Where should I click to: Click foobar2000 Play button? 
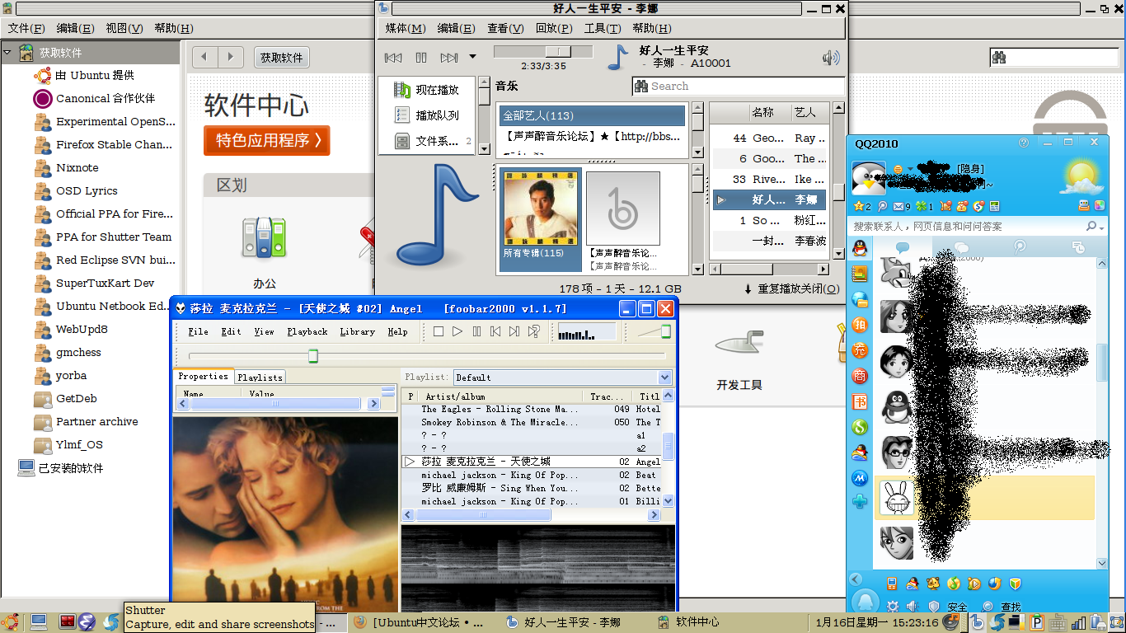457,331
